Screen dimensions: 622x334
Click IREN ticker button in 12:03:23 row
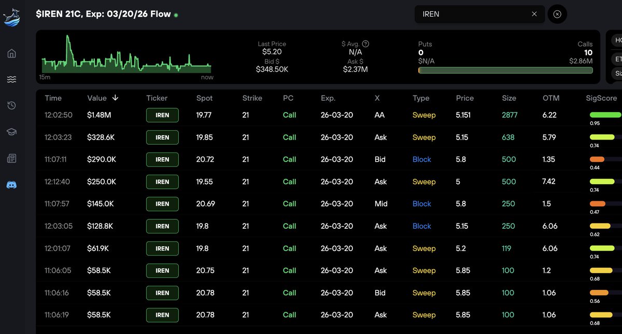(162, 137)
